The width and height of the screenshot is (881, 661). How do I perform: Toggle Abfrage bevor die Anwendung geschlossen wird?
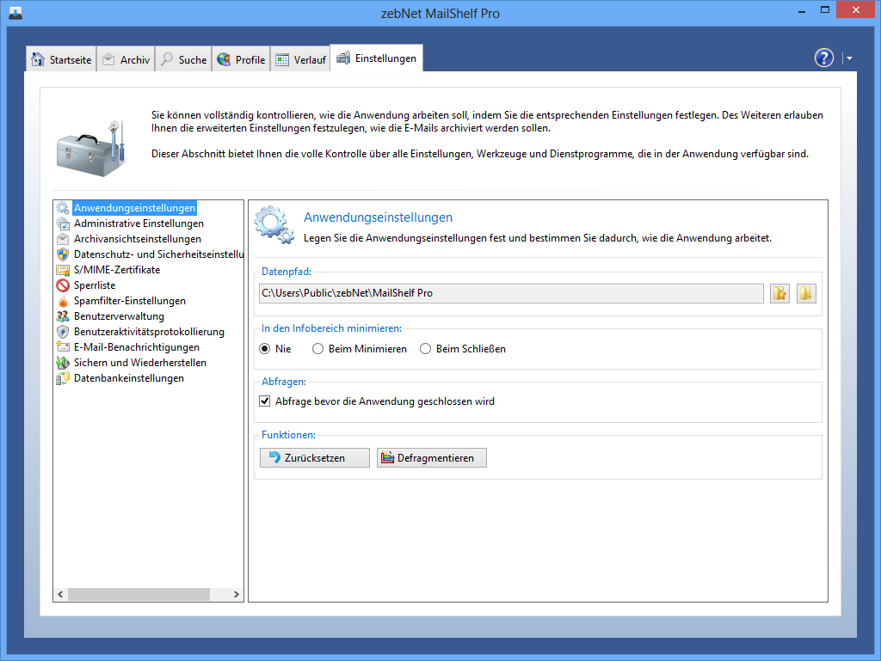[x=377, y=401]
